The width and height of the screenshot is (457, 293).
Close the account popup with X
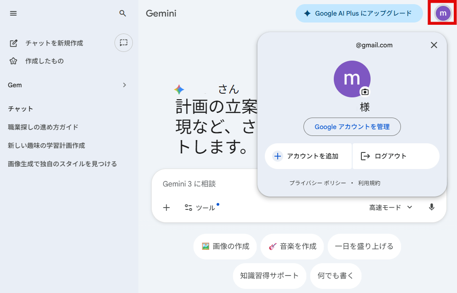[434, 45]
